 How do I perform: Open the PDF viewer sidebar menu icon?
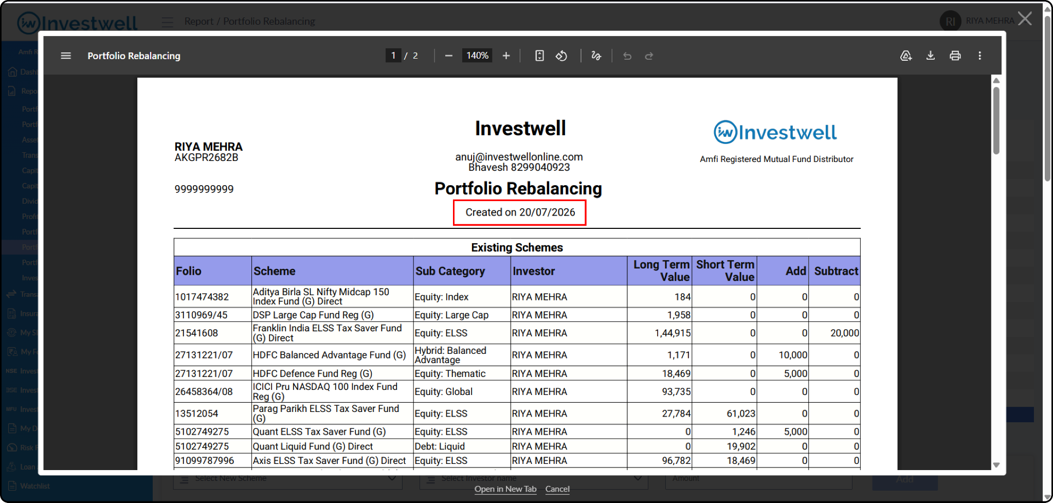(66, 56)
